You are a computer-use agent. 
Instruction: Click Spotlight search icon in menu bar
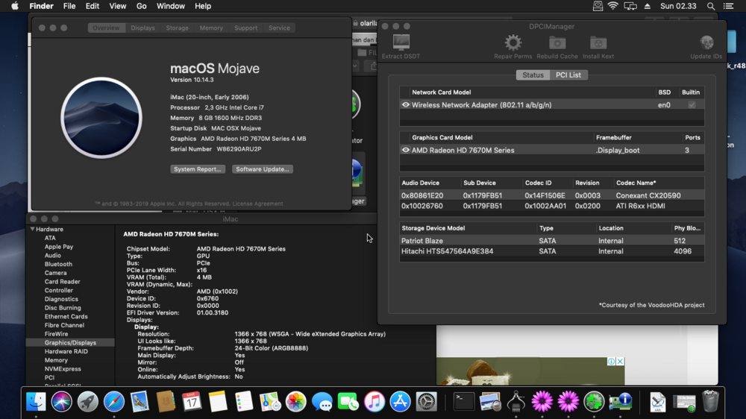711,6
